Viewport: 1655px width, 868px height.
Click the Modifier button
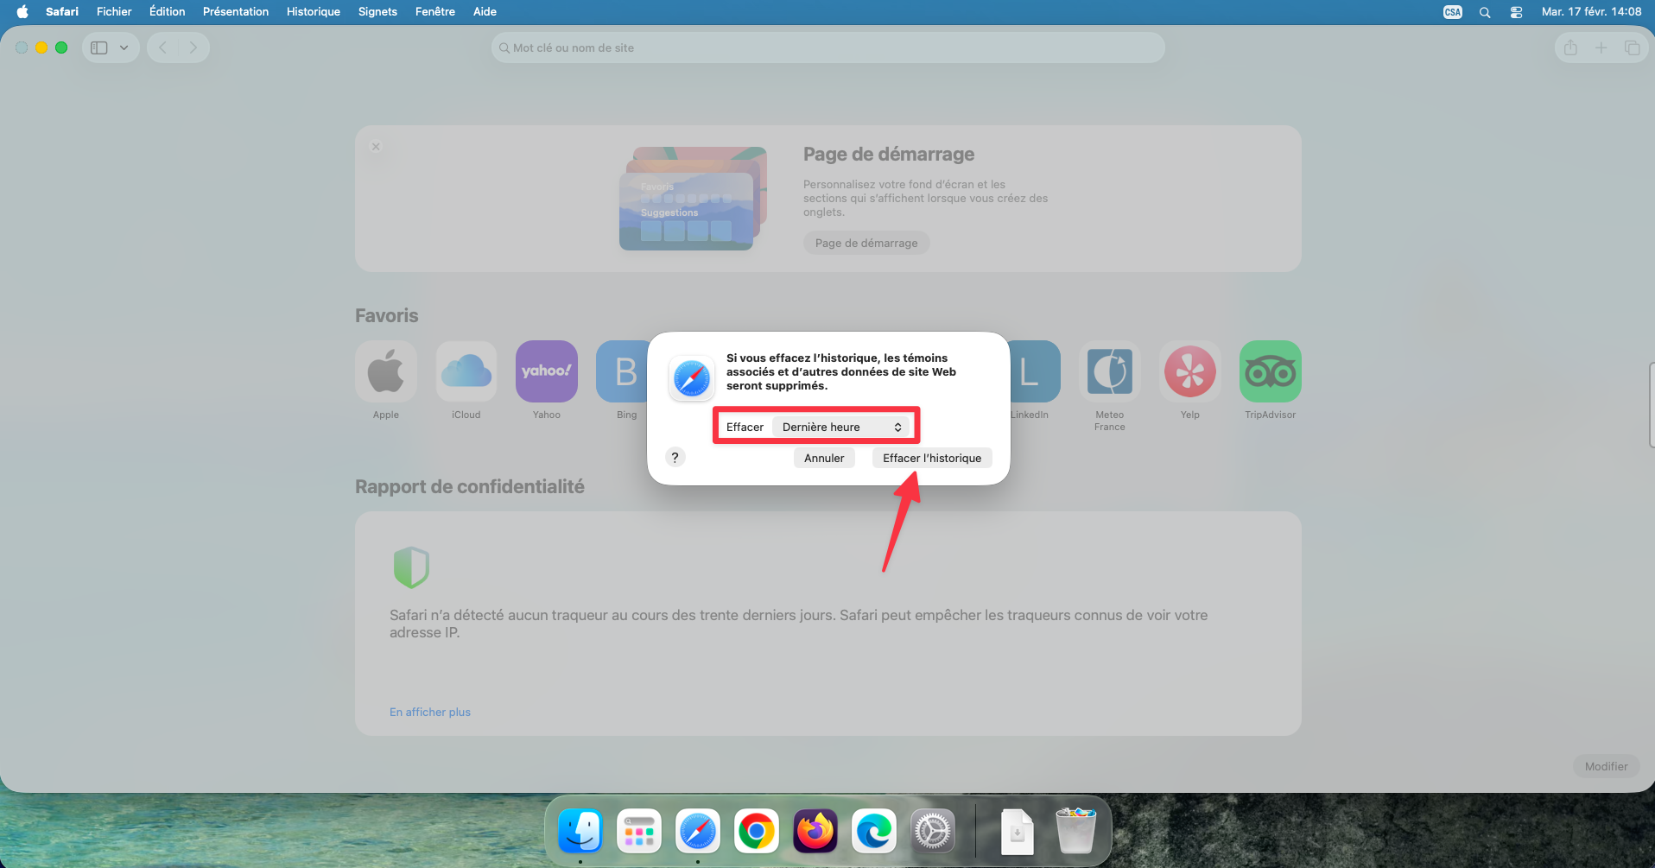(x=1606, y=766)
